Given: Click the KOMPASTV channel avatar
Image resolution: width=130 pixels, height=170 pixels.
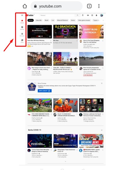Looking at the screenshot, I should [x=29, y=150].
